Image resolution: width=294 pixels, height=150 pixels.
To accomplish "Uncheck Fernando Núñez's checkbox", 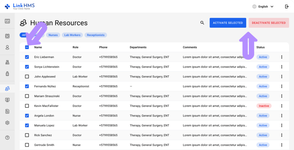I will pos(27,86).
